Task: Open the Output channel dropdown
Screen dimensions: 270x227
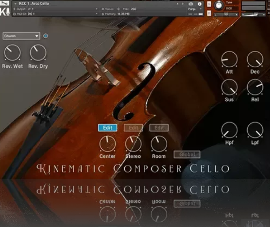Action: click(56, 9)
